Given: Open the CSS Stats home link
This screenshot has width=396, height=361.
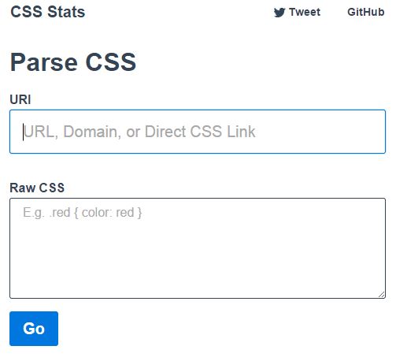Looking at the screenshot, I should coord(48,12).
